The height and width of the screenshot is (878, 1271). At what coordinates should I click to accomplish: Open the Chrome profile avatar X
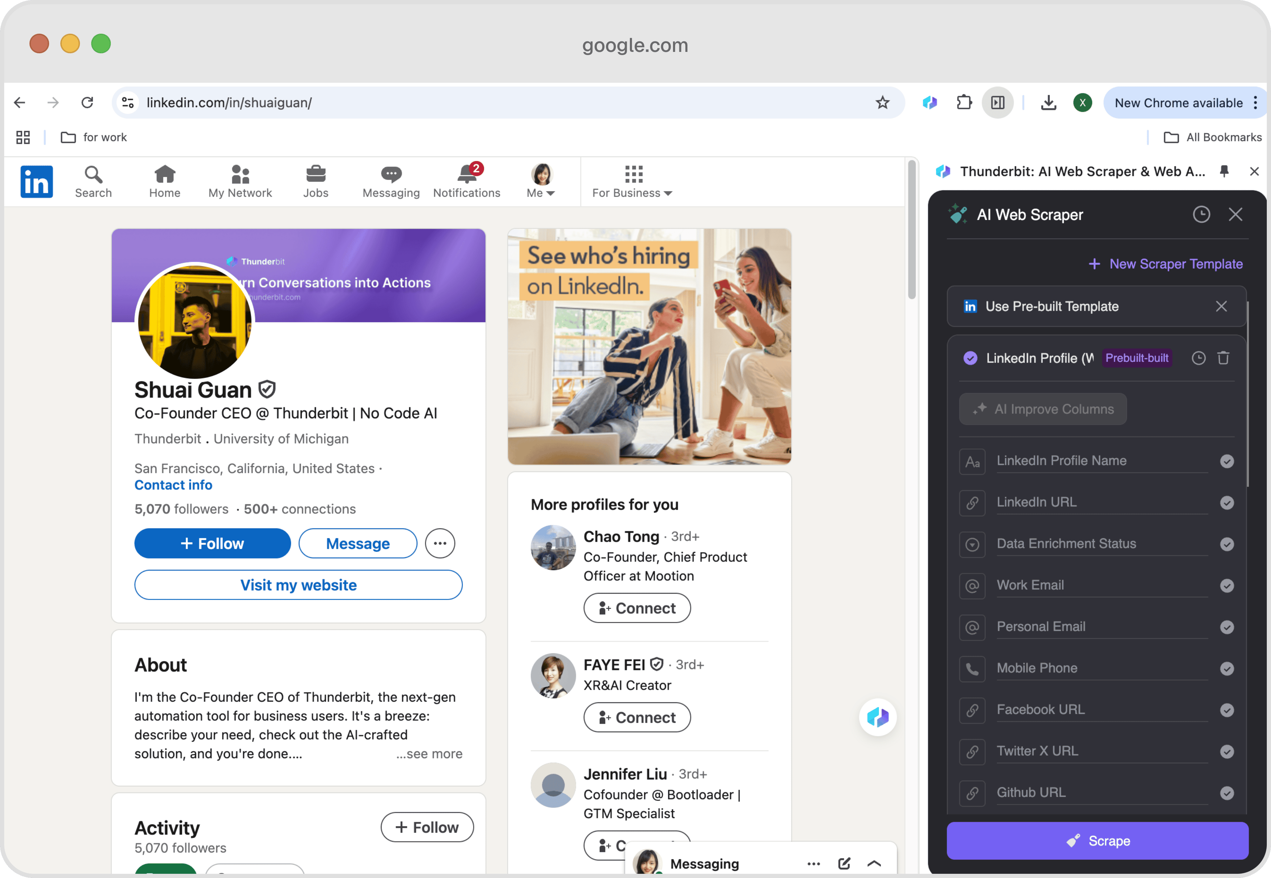1082,102
